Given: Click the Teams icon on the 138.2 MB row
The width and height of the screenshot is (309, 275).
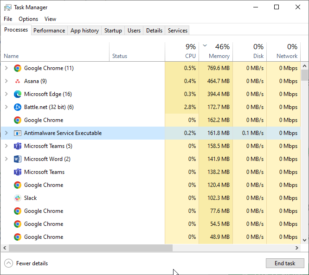Looking at the screenshot, I should click(x=18, y=172).
